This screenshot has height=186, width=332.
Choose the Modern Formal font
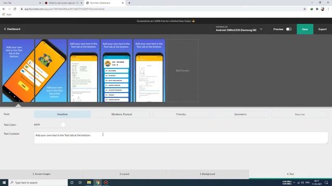tap(122, 114)
